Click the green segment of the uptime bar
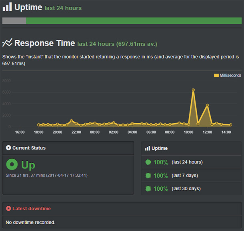This screenshot has width=244, height=231. coord(134,21)
